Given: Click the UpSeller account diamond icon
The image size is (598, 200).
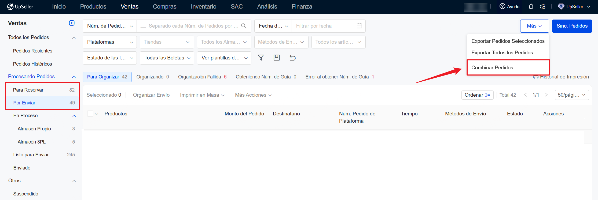Looking at the screenshot, I should point(561,7).
